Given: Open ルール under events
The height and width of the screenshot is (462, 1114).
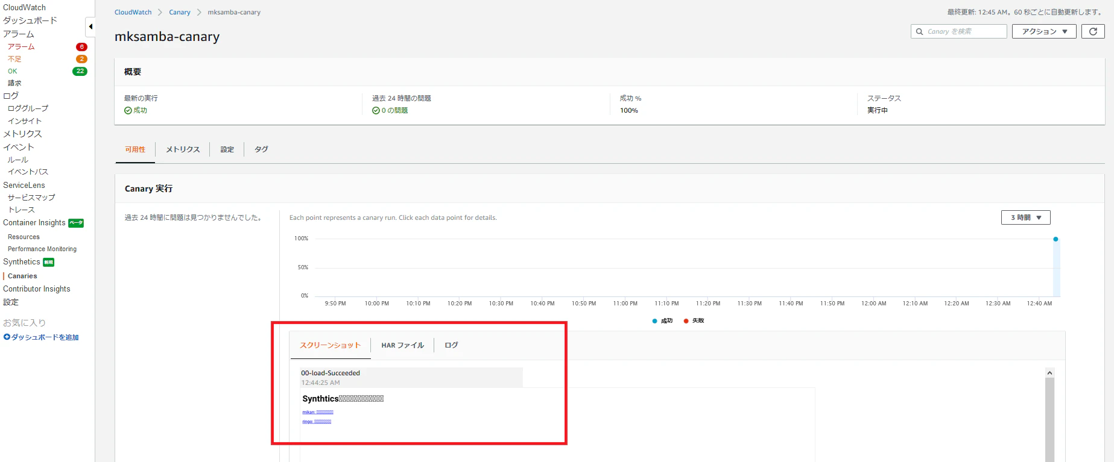Looking at the screenshot, I should [x=18, y=160].
